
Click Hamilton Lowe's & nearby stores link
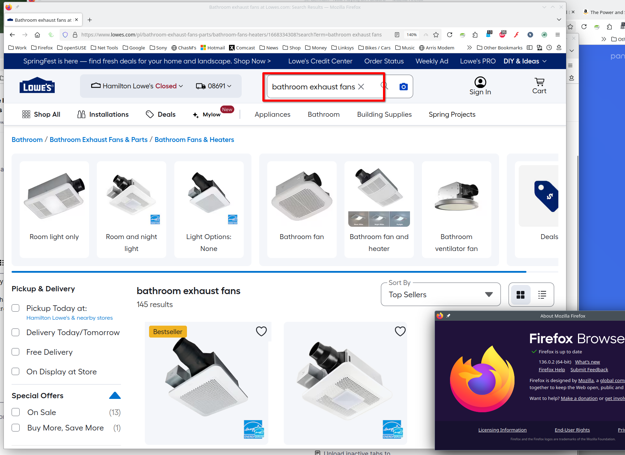(69, 318)
